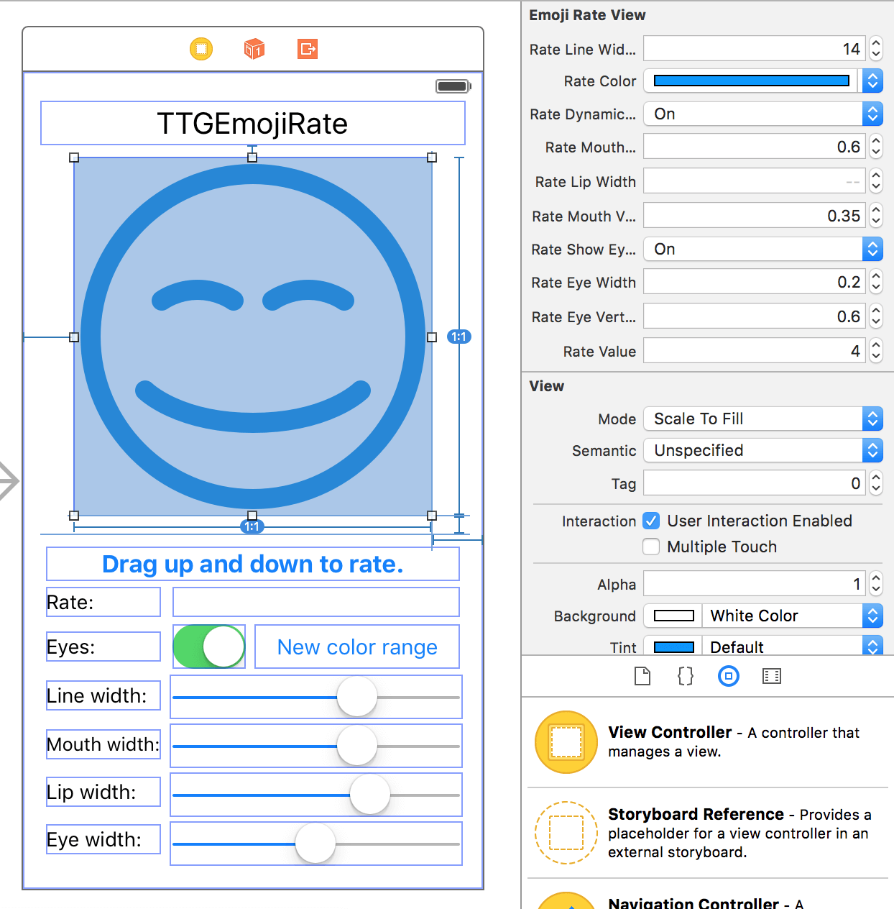Select the Storyboard Reference library entry
This screenshot has height=909, width=894.
(x=708, y=833)
